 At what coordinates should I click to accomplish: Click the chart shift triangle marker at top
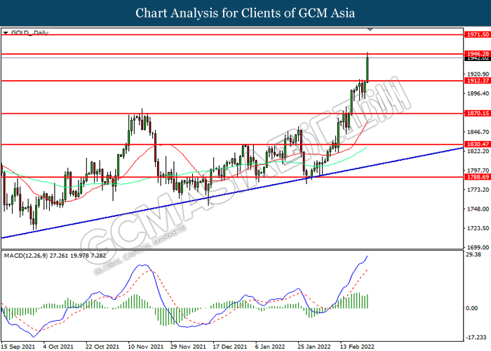[370, 29]
